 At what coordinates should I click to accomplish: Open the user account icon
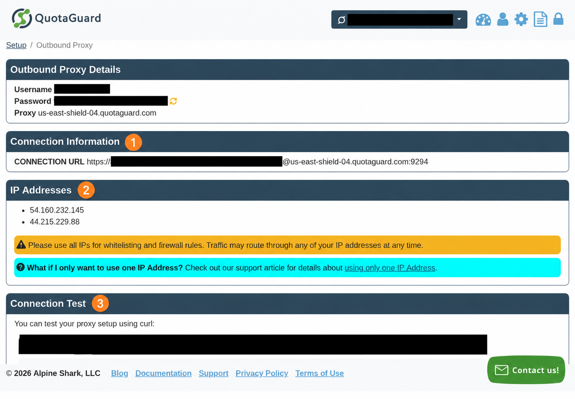point(502,19)
